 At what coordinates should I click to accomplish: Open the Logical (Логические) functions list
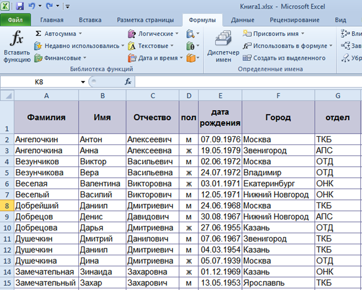point(153,34)
